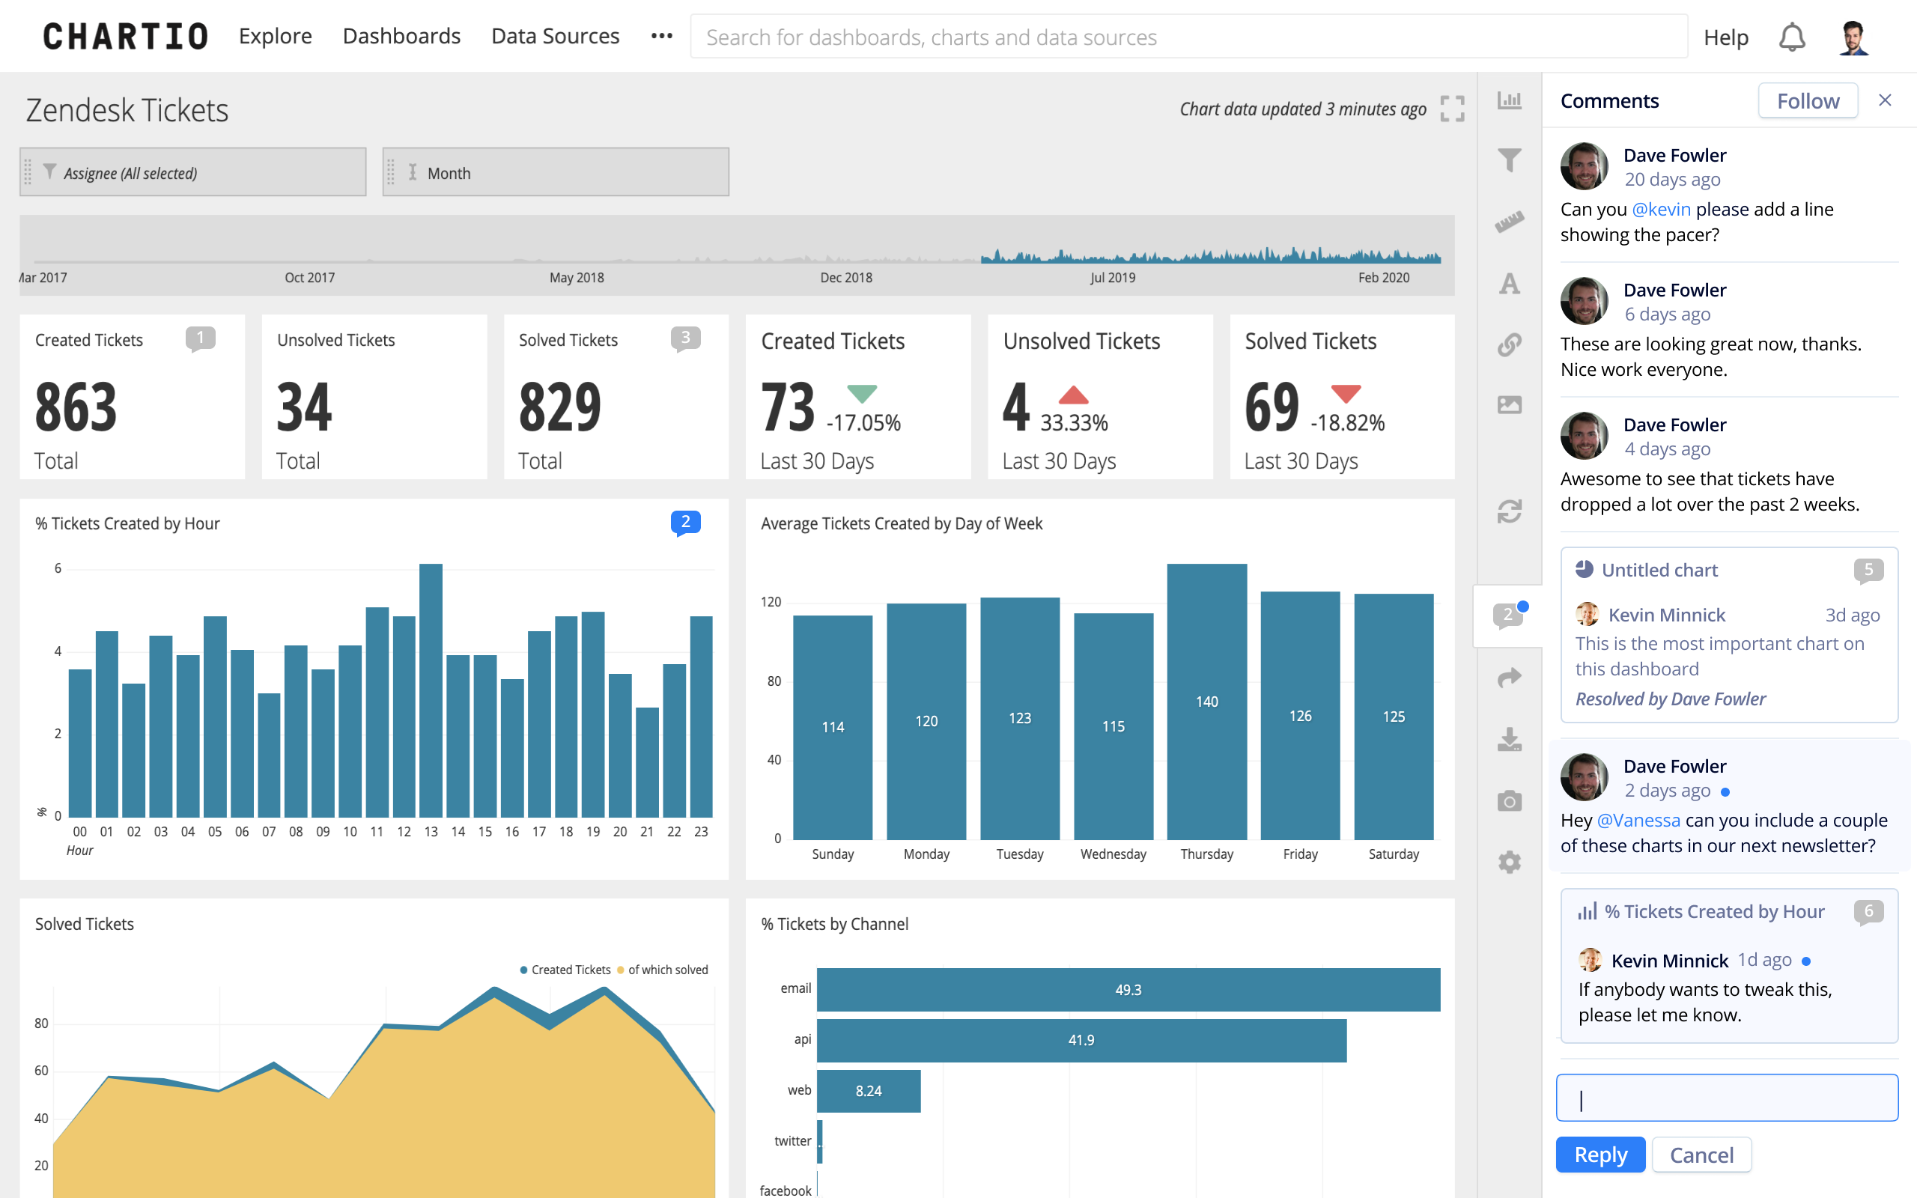Click the fullscreen expand icon top right
1917x1198 pixels.
click(x=1453, y=108)
